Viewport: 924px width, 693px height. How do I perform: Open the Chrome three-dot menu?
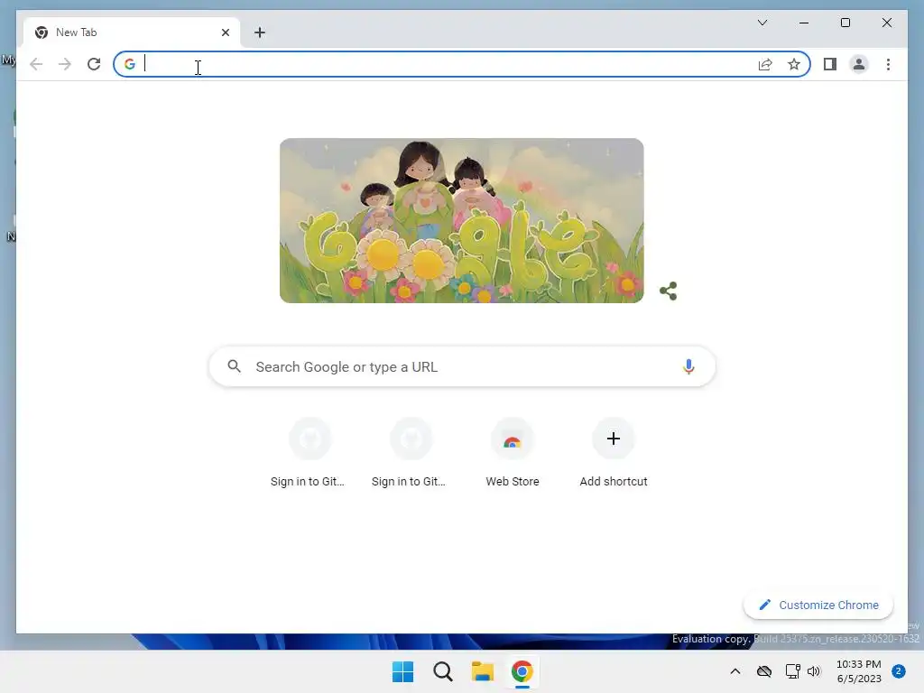click(x=888, y=64)
